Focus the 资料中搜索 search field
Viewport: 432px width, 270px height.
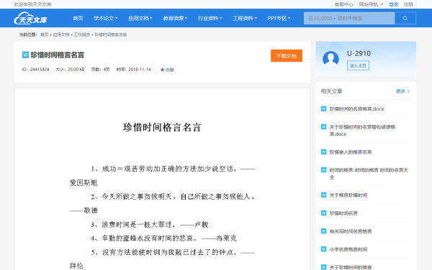[x=349, y=18]
